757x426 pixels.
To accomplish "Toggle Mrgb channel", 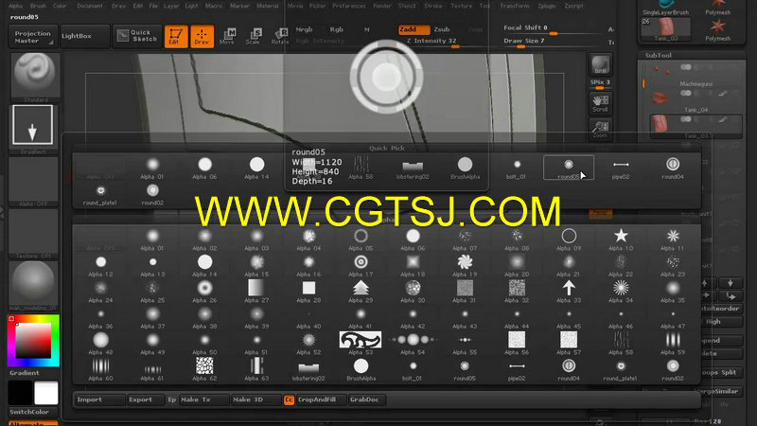I will coord(304,29).
